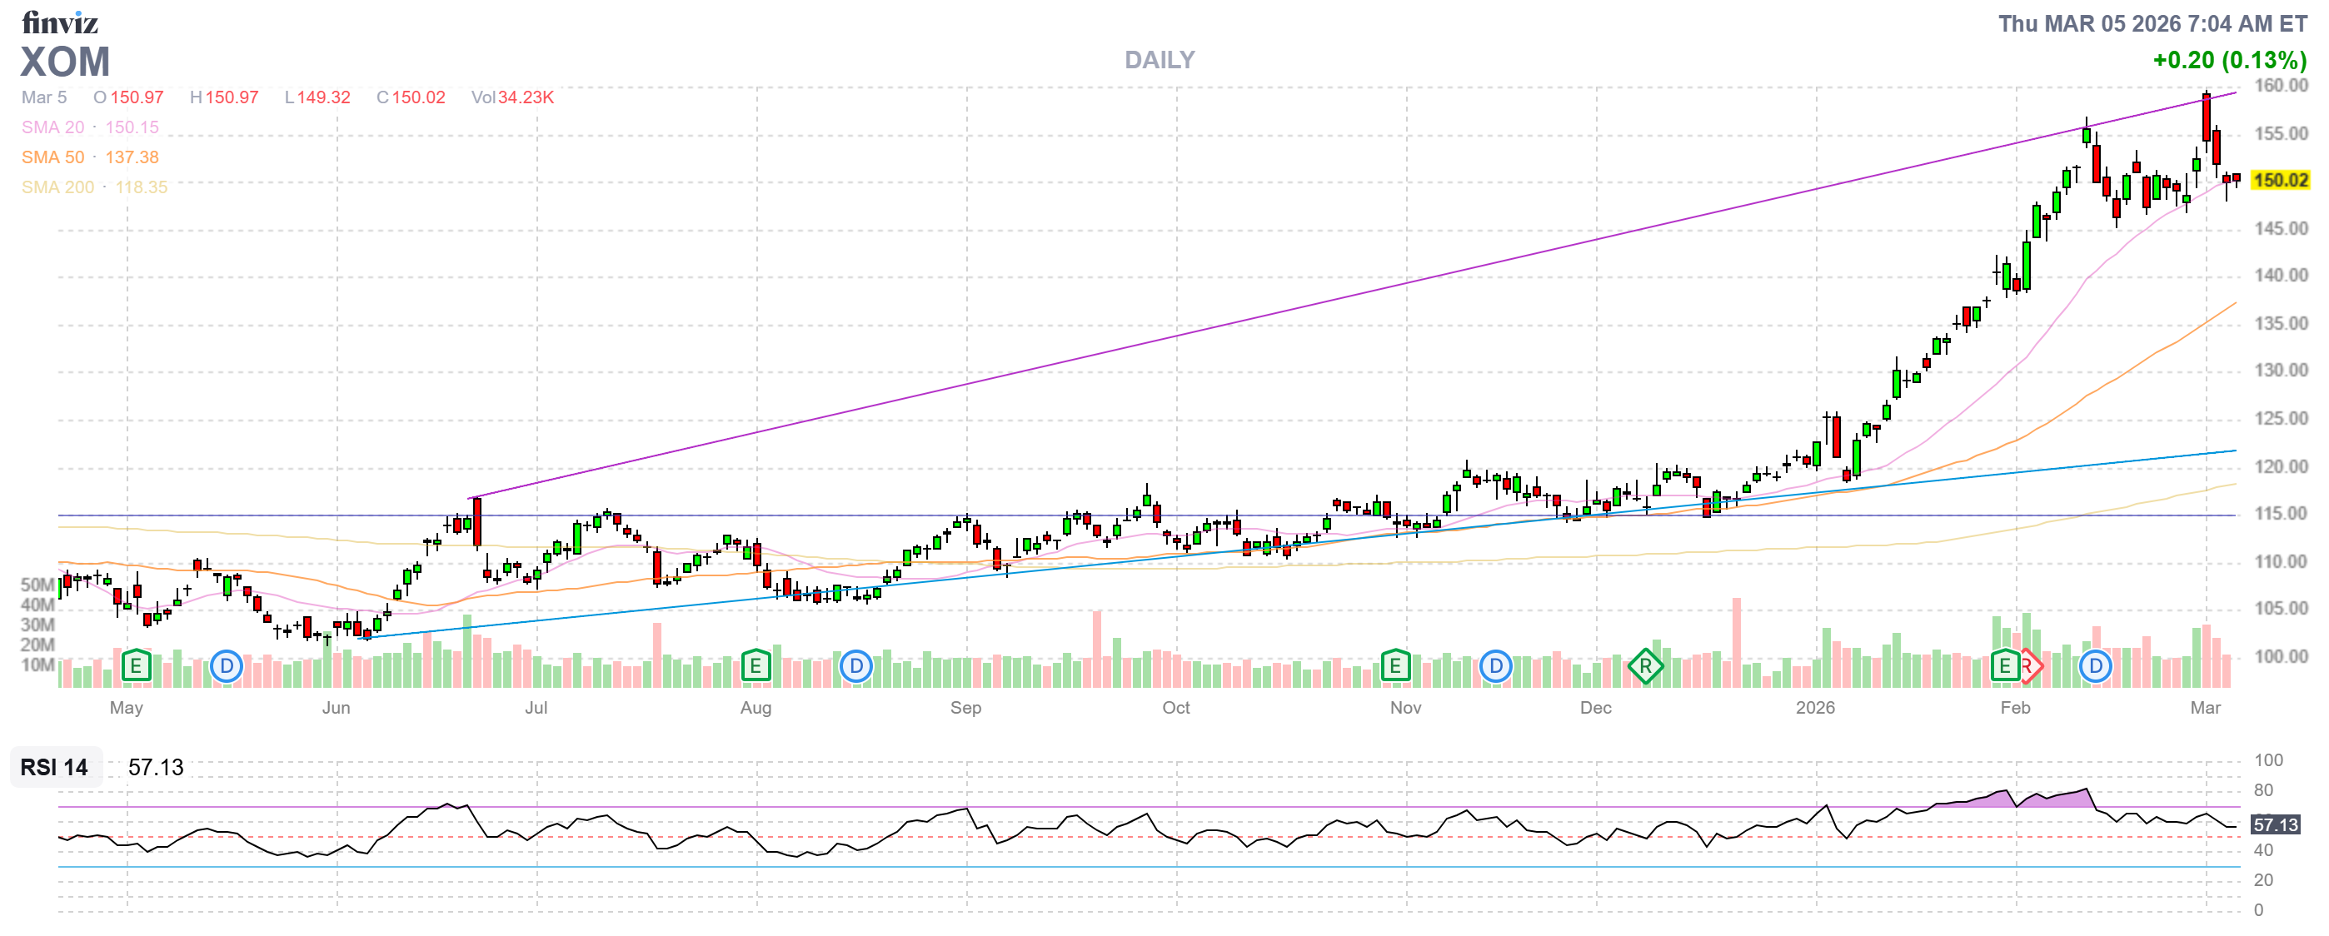The width and height of the screenshot is (2329, 936).
Task: Click the earnings E marker near May
Action: click(x=136, y=667)
